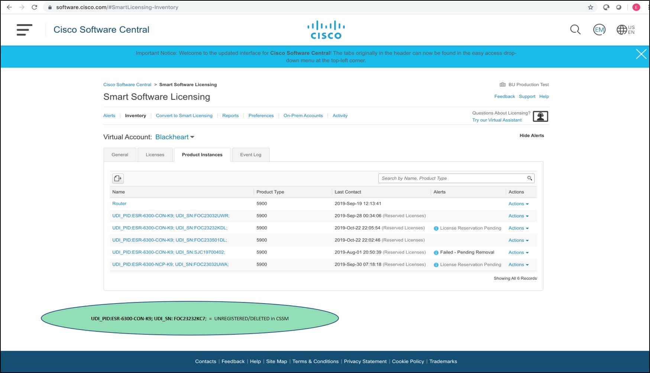The width and height of the screenshot is (650, 373).
Task: Open Actions dropdown for Router row
Action: click(x=518, y=204)
